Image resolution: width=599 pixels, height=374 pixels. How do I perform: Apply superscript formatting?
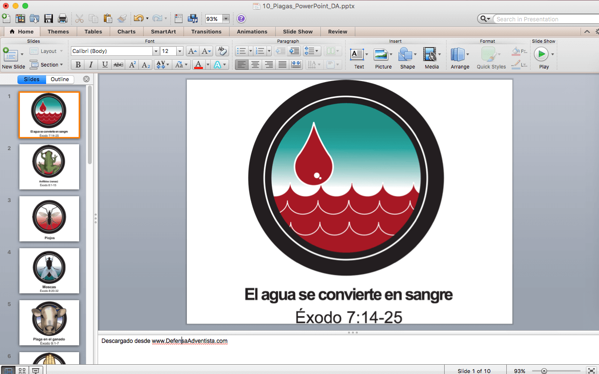[x=133, y=65]
